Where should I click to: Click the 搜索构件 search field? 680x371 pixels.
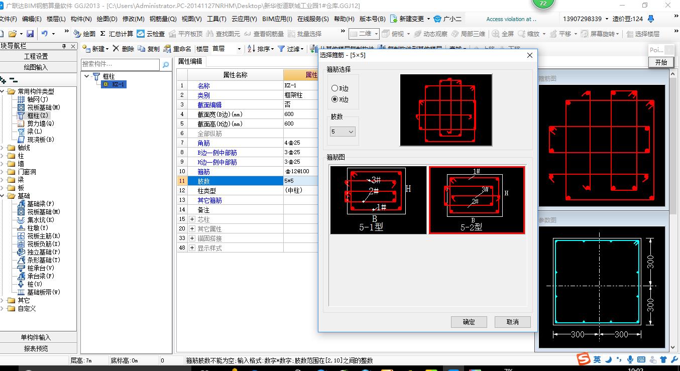click(x=121, y=64)
